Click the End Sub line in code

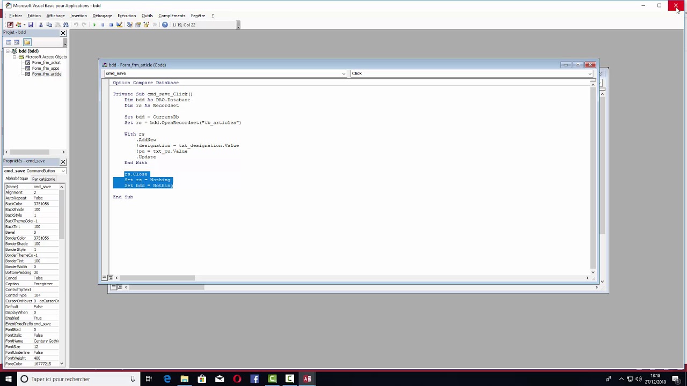click(123, 197)
